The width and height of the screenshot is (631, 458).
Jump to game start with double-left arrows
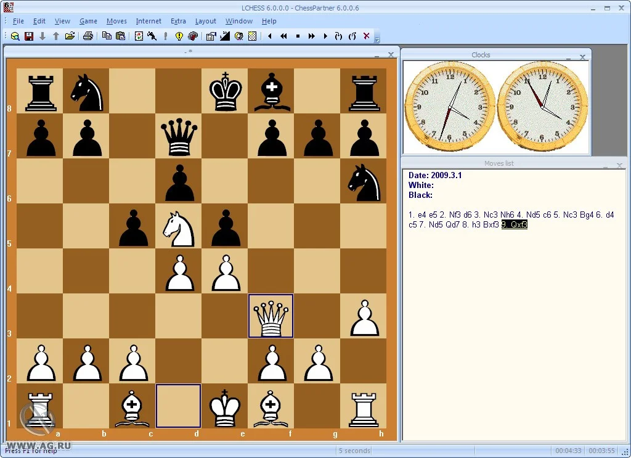coord(283,36)
